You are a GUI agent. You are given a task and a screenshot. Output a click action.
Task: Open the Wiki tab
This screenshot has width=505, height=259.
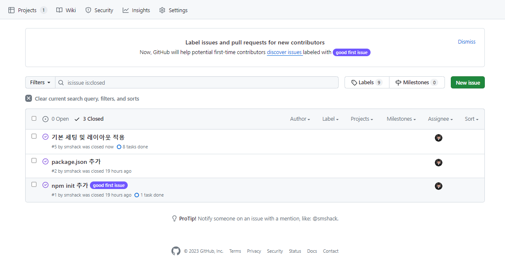[66, 10]
